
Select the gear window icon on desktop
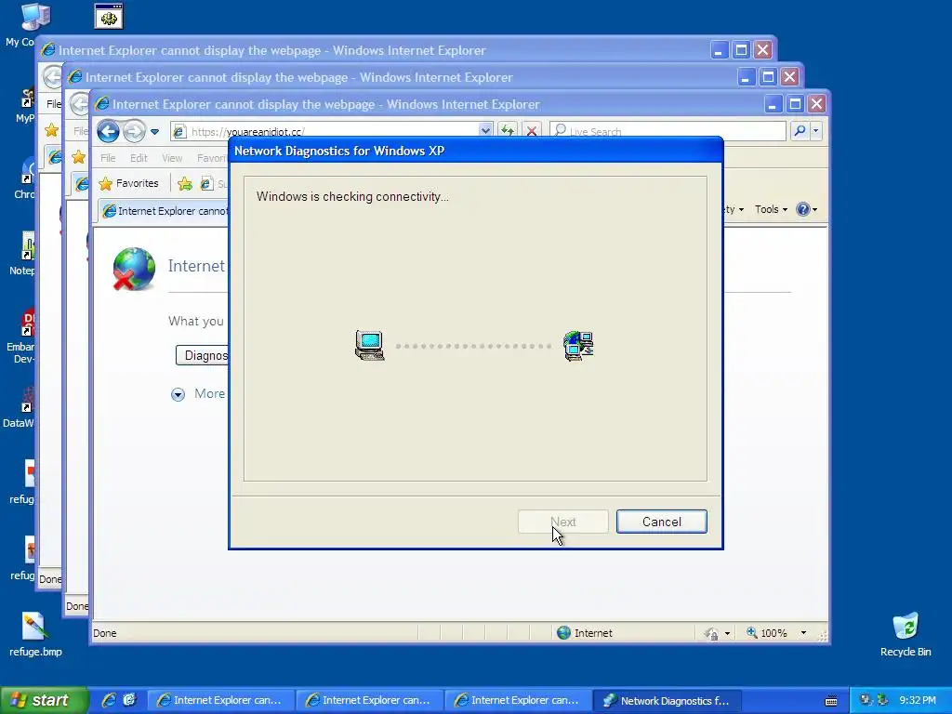pyautogui.click(x=109, y=16)
